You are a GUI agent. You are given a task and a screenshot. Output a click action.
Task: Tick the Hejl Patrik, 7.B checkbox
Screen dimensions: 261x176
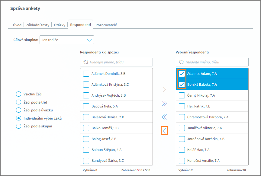(x=182, y=106)
